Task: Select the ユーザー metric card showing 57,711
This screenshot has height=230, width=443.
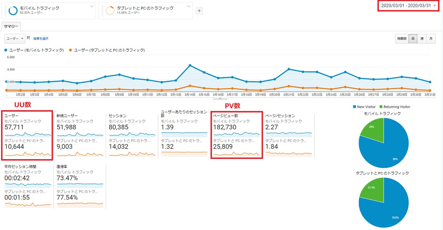Action: coord(28,135)
